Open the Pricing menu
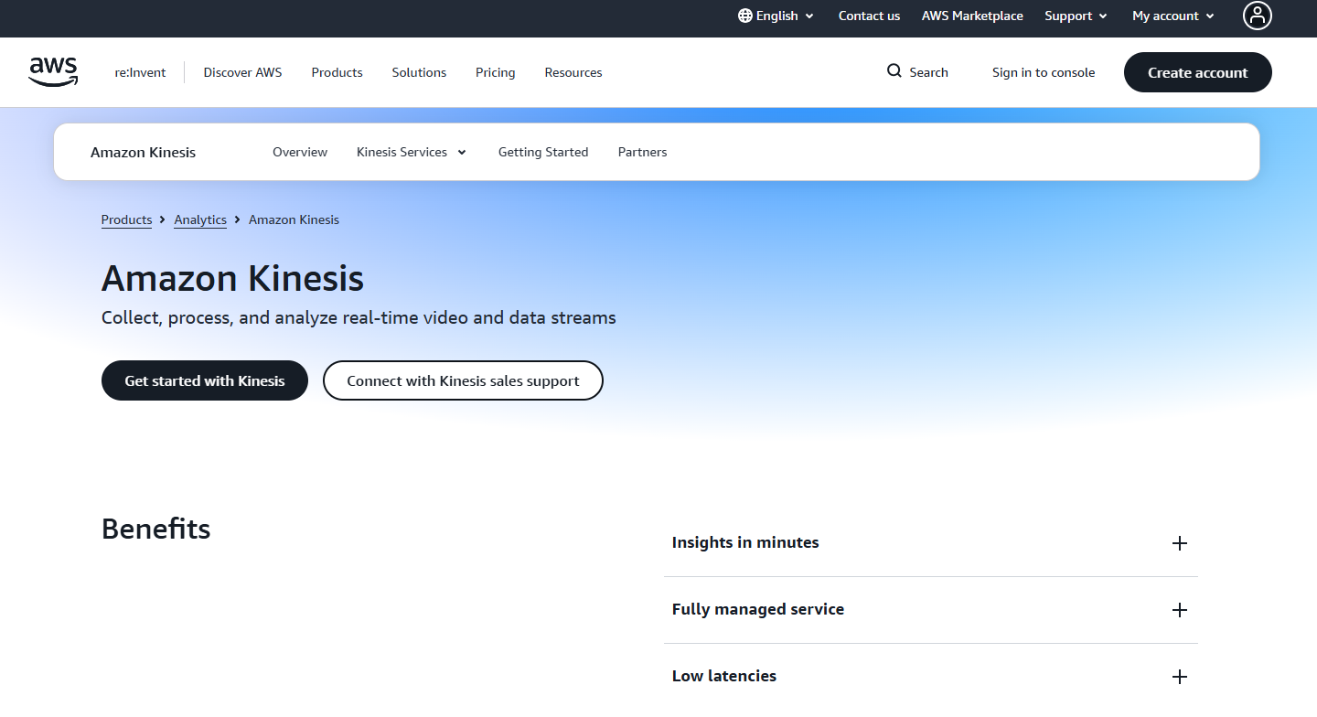 495,72
